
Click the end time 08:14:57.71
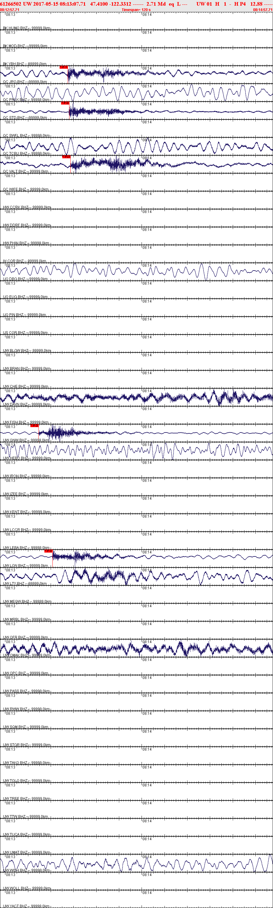pyautogui.click(x=263, y=10)
